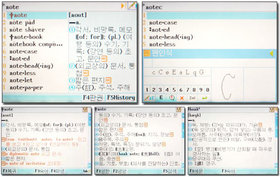This screenshot has width=280, height=177.
Task: Expand the example under from (without) notes
Action: coord(3,139)
